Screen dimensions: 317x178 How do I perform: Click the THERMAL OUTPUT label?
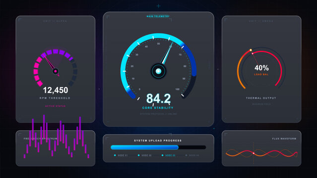pyautogui.click(x=261, y=98)
